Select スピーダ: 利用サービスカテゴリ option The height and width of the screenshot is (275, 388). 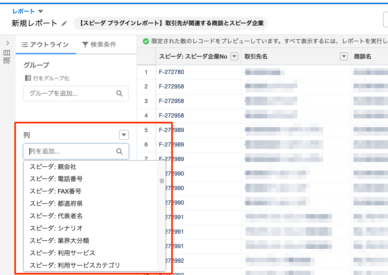pyautogui.click(x=75, y=265)
